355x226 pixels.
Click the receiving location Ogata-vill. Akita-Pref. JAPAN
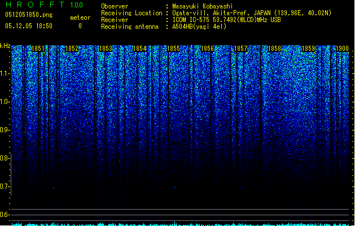click(x=252, y=13)
